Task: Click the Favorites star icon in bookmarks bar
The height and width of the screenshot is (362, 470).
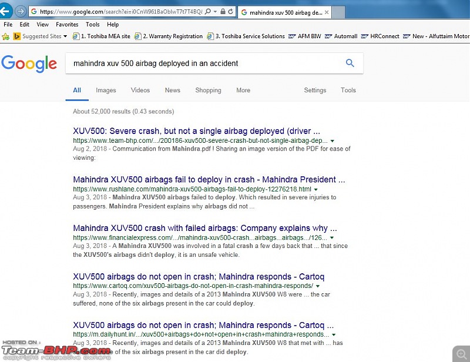Action: click(5, 36)
